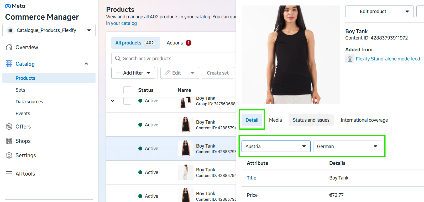Click the Add filter button

point(133,73)
